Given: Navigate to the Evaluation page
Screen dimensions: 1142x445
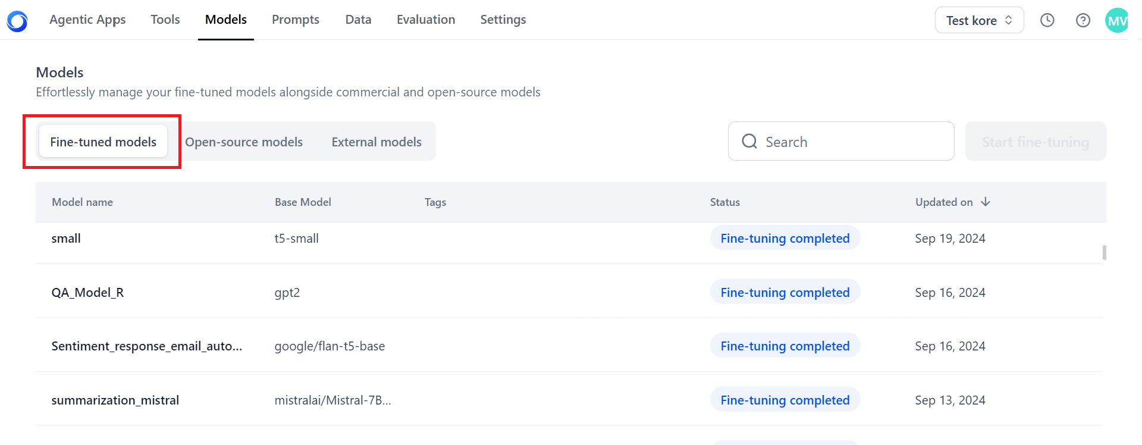Looking at the screenshot, I should point(426,20).
